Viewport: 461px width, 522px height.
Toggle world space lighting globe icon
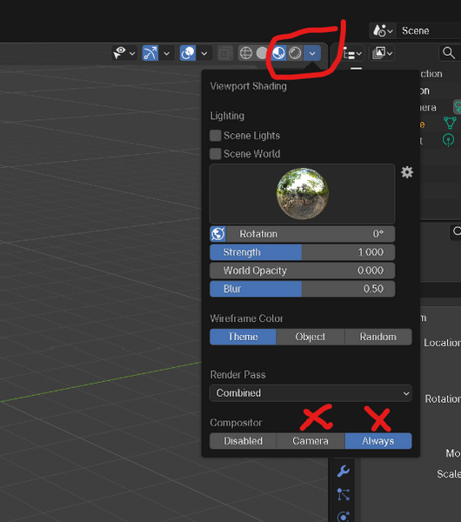click(218, 234)
